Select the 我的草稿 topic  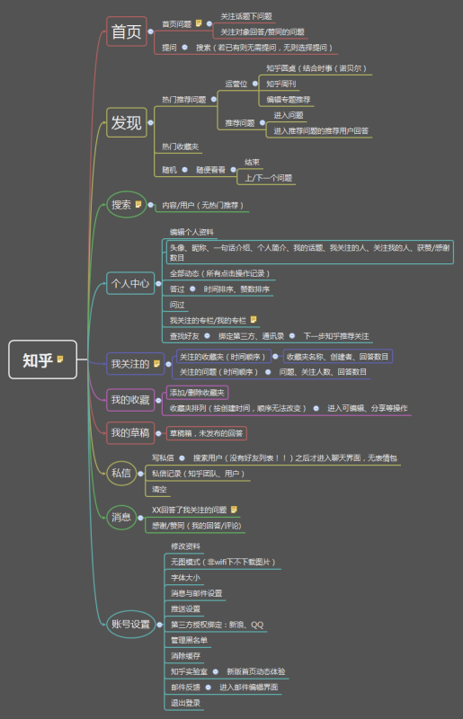[x=130, y=433]
